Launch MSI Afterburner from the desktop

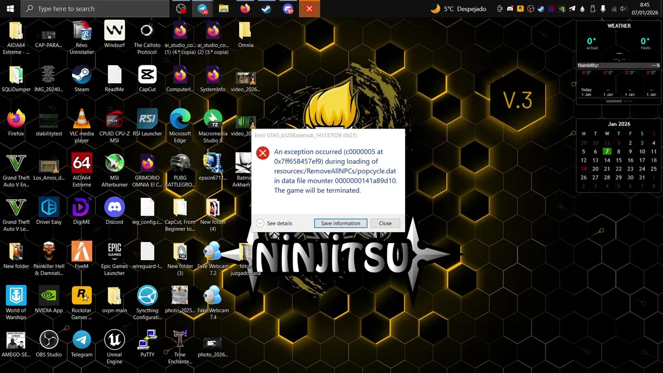pos(114,170)
